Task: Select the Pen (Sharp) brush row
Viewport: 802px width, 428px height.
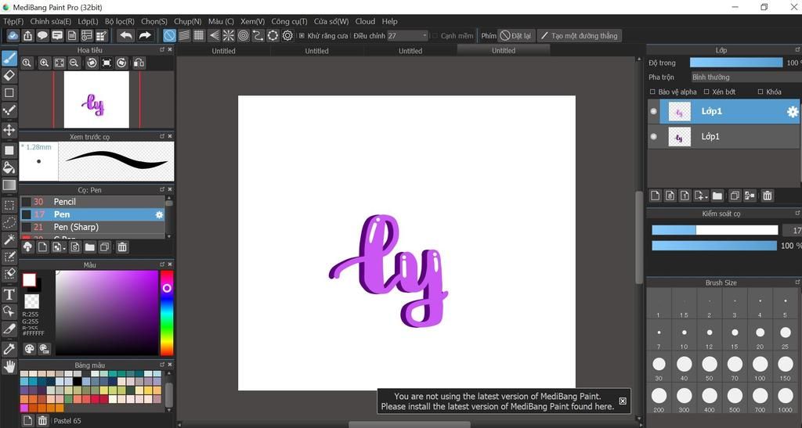Action: pyautogui.click(x=92, y=227)
